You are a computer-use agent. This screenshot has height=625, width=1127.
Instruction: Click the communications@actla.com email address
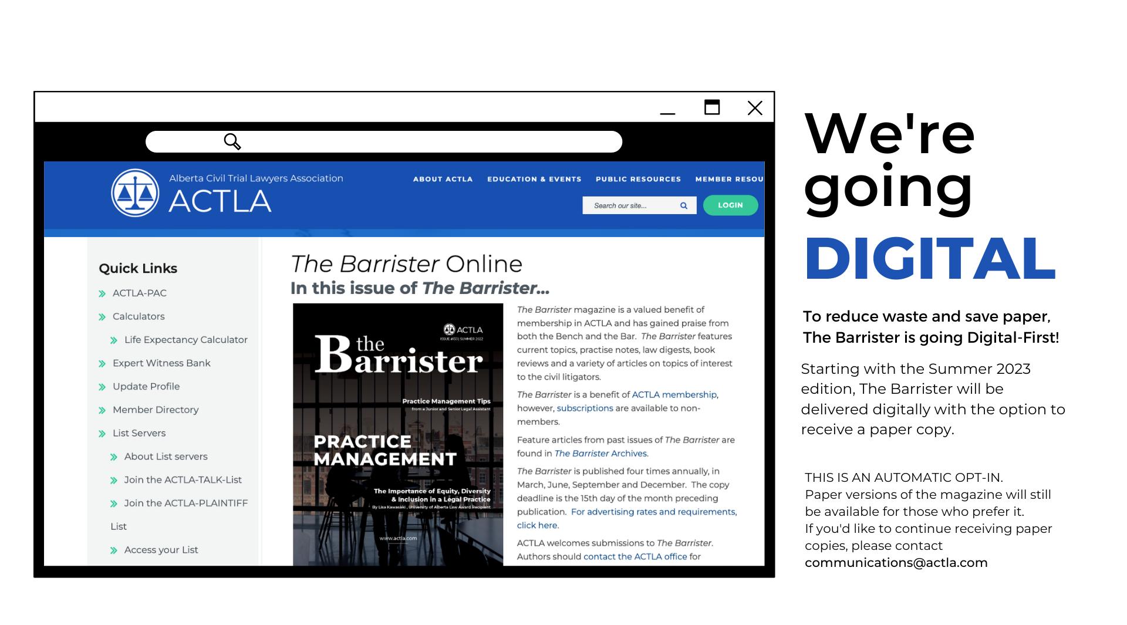pyautogui.click(x=896, y=563)
